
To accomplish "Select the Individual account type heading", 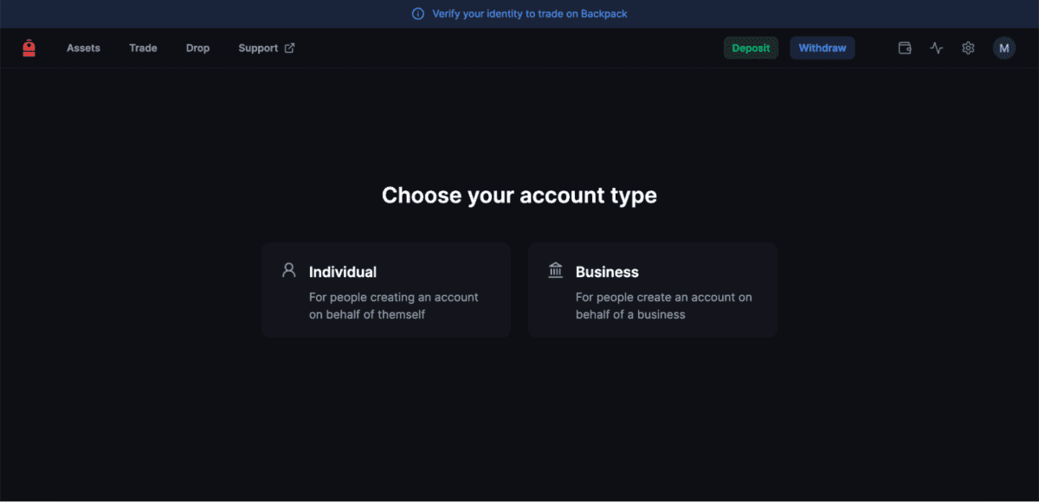I will tap(343, 272).
